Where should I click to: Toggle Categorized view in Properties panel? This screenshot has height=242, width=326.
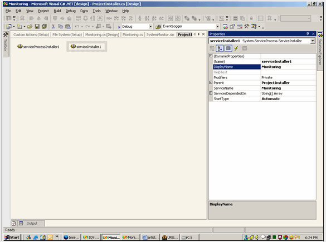tap(212, 48)
